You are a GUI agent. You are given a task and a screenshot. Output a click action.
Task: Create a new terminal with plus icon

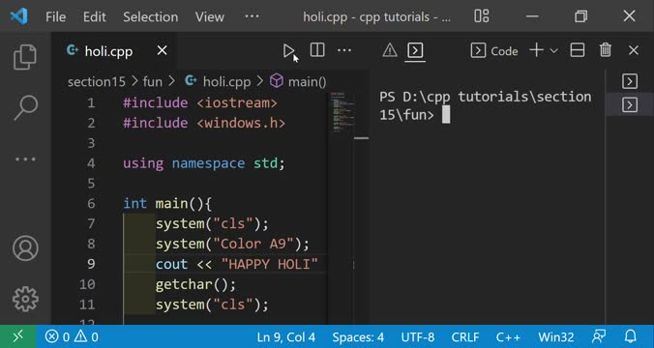coord(536,50)
